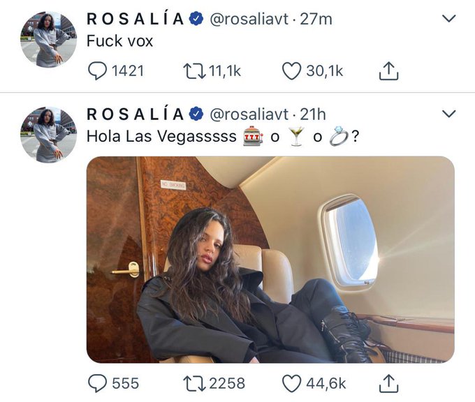This screenshot has height=402, width=475.
Task: Share the 'Fuck vox' tweet
Action: (x=388, y=70)
